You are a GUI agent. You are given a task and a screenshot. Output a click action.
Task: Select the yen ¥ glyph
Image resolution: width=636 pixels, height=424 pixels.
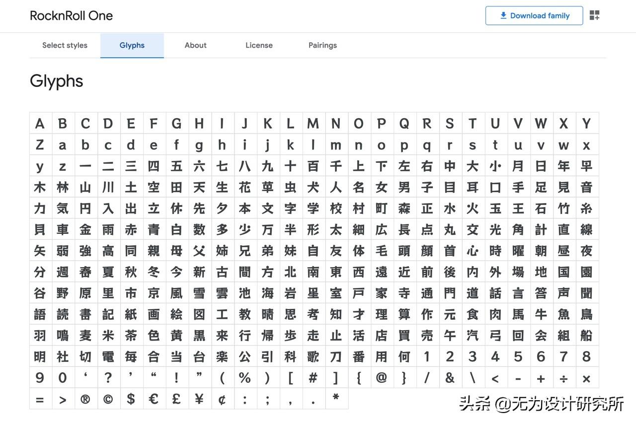tap(199, 399)
